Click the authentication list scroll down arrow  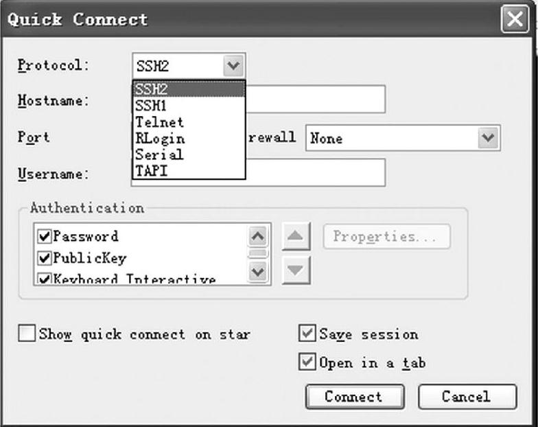258,272
